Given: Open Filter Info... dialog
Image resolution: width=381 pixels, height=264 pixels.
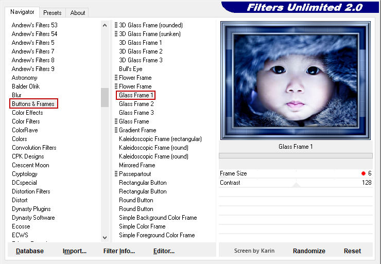Looking at the screenshot, I should (x=119, y=251).
